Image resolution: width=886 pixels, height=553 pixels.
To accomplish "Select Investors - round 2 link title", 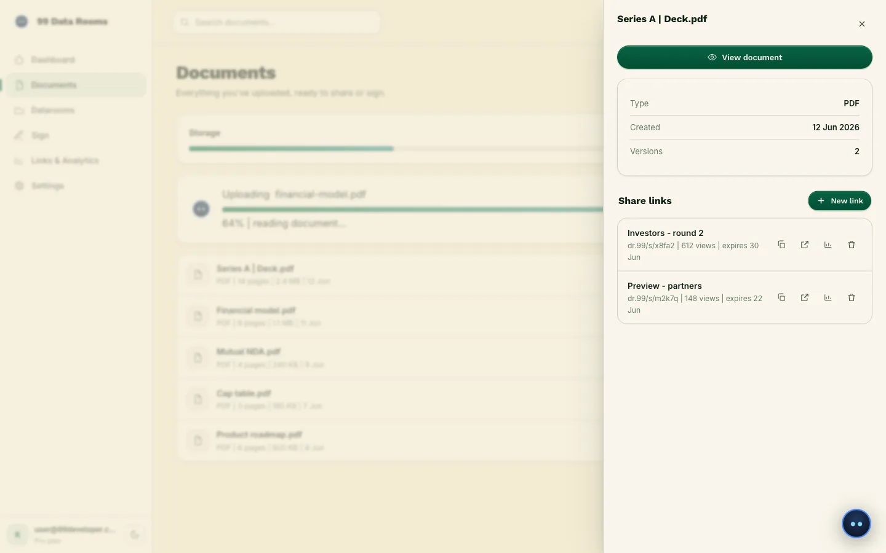I will (665, 233).
